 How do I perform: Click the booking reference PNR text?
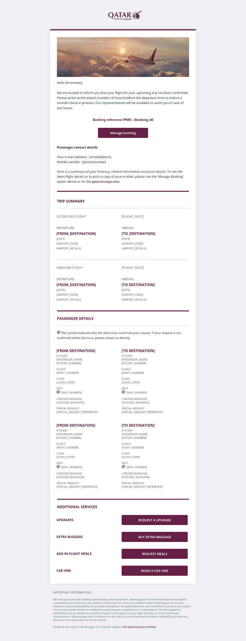[x=123, y=120]
